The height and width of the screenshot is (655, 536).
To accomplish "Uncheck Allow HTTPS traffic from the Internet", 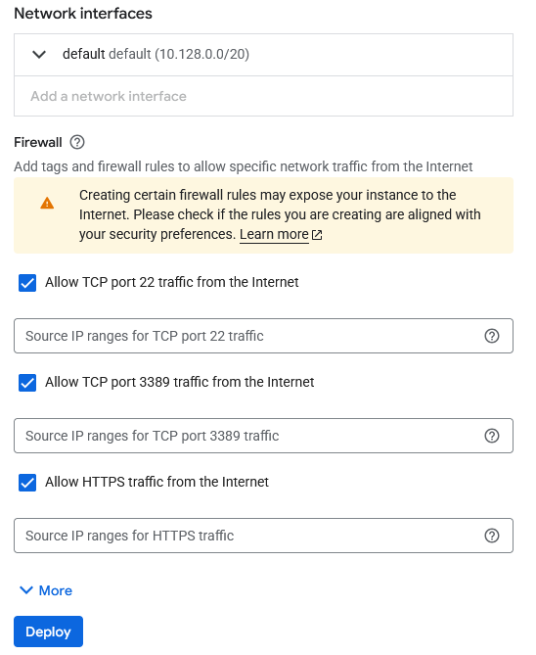I will coord(27,483).
